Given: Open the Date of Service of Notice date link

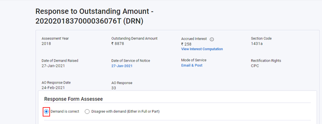Looking at the screenshot, I should pos(122,66).
